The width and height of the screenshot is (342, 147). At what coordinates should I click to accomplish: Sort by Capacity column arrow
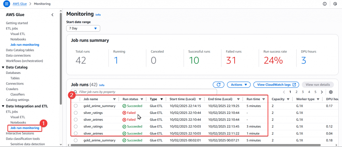[288, 99]
